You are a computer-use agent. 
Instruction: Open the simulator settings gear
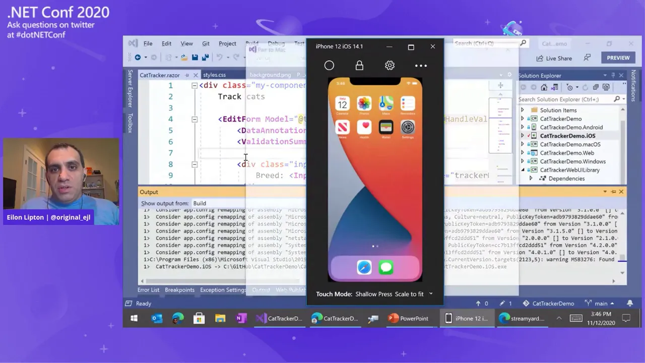(390, 66)
